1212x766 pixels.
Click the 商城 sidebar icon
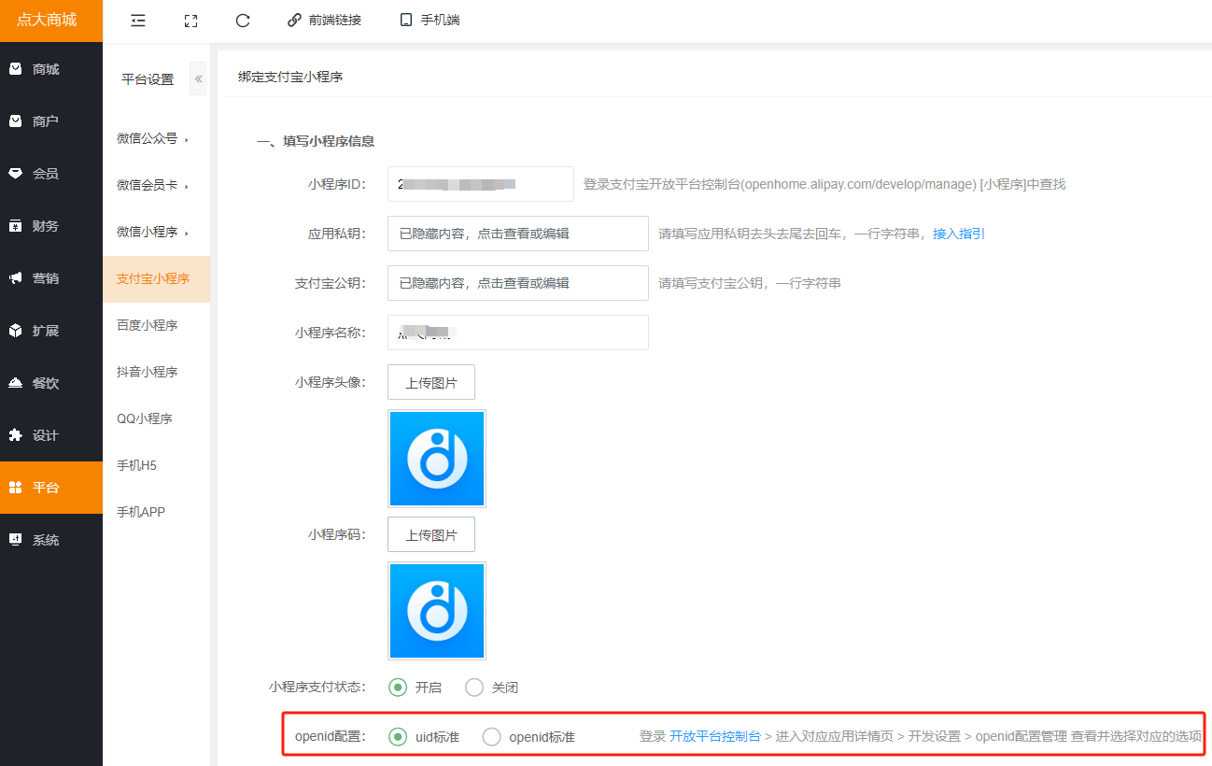pyautogui.click(x=15, y=68)
